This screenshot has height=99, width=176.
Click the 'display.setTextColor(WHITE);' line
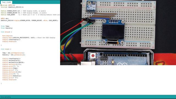click(x=13, y=62)
